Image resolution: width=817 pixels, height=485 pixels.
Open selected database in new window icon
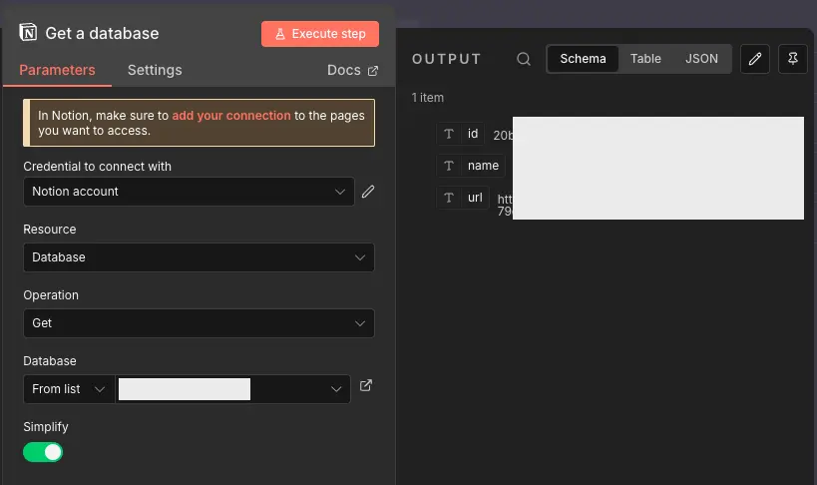[x=366, y=385]
